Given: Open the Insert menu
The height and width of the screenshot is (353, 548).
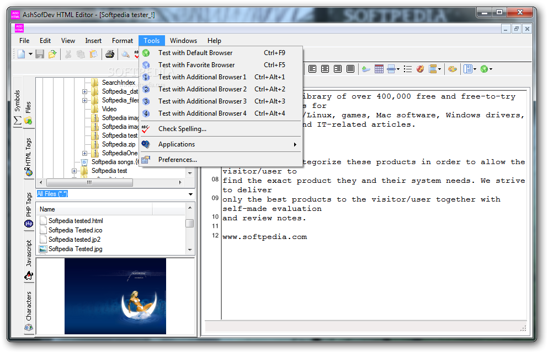Looking at the screenshot, I should (93, 41).
